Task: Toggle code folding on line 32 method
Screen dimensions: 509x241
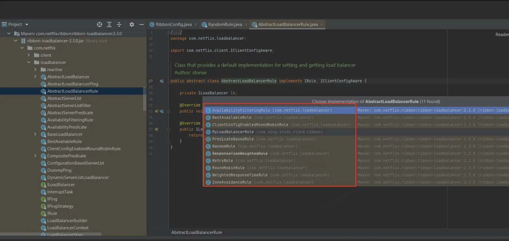Action: (168, 111)
